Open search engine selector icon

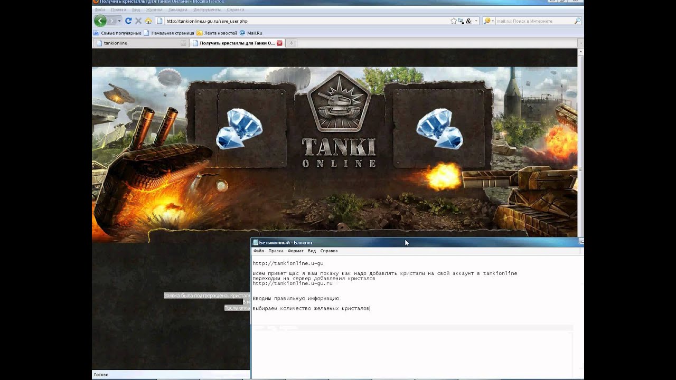[x=487, y=21]
